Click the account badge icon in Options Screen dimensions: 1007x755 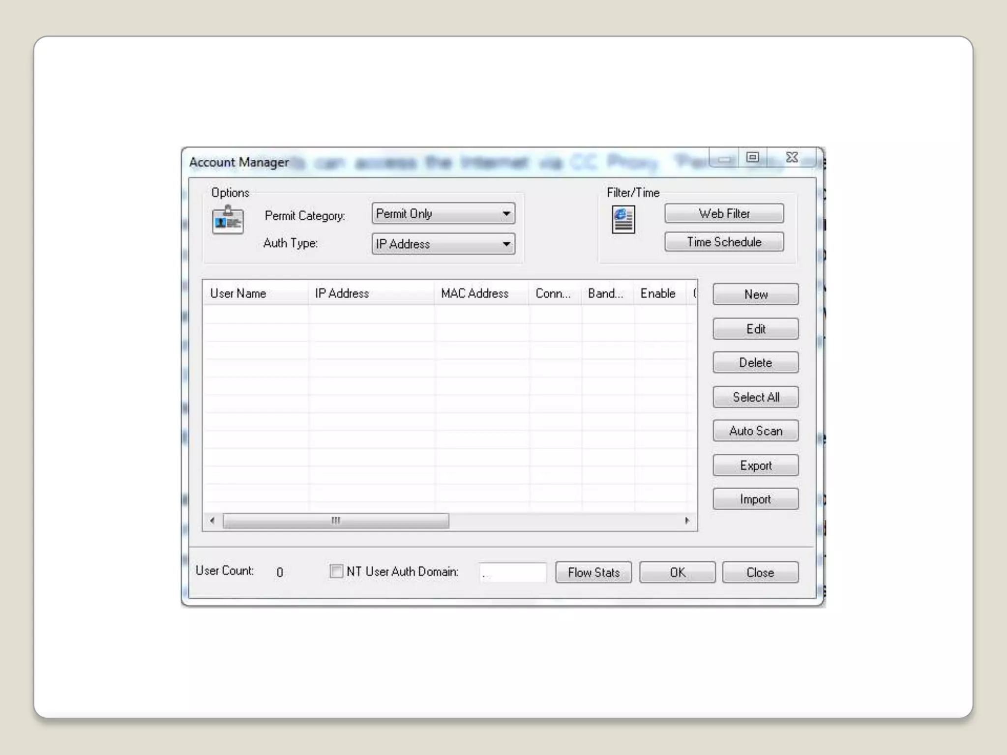point(228,220)
